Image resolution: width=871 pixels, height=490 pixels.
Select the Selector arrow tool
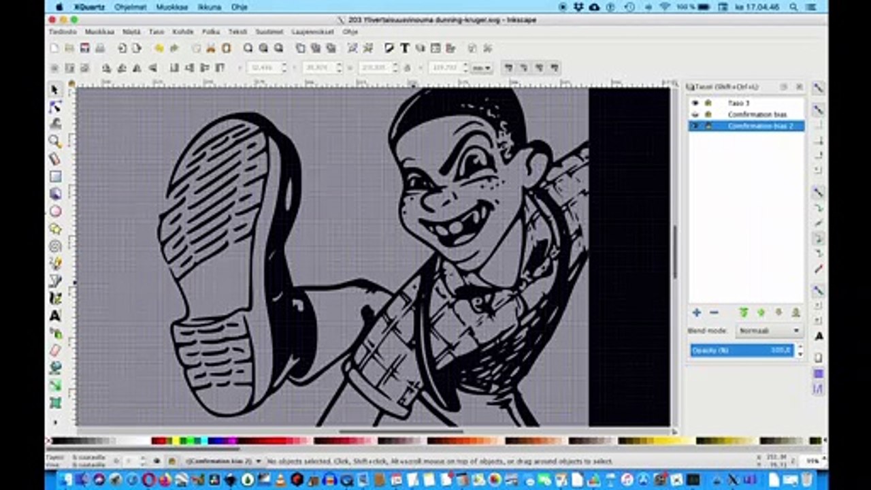click(x=55, y=89)
